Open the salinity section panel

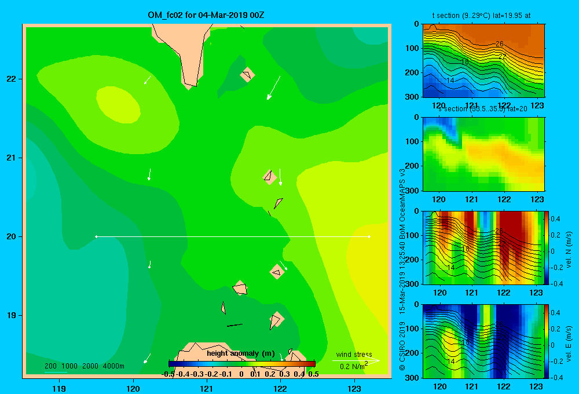(x=483, y=154)
